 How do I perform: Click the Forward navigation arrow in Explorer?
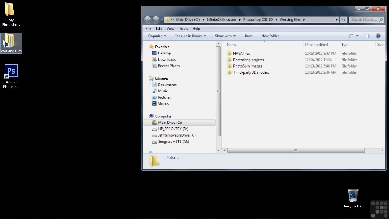[x=156, y=19]
